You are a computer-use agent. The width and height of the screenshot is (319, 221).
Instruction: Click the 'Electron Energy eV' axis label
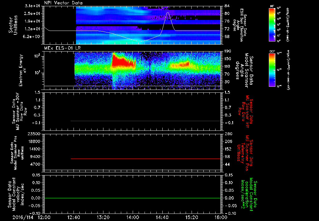pos(23,70)
